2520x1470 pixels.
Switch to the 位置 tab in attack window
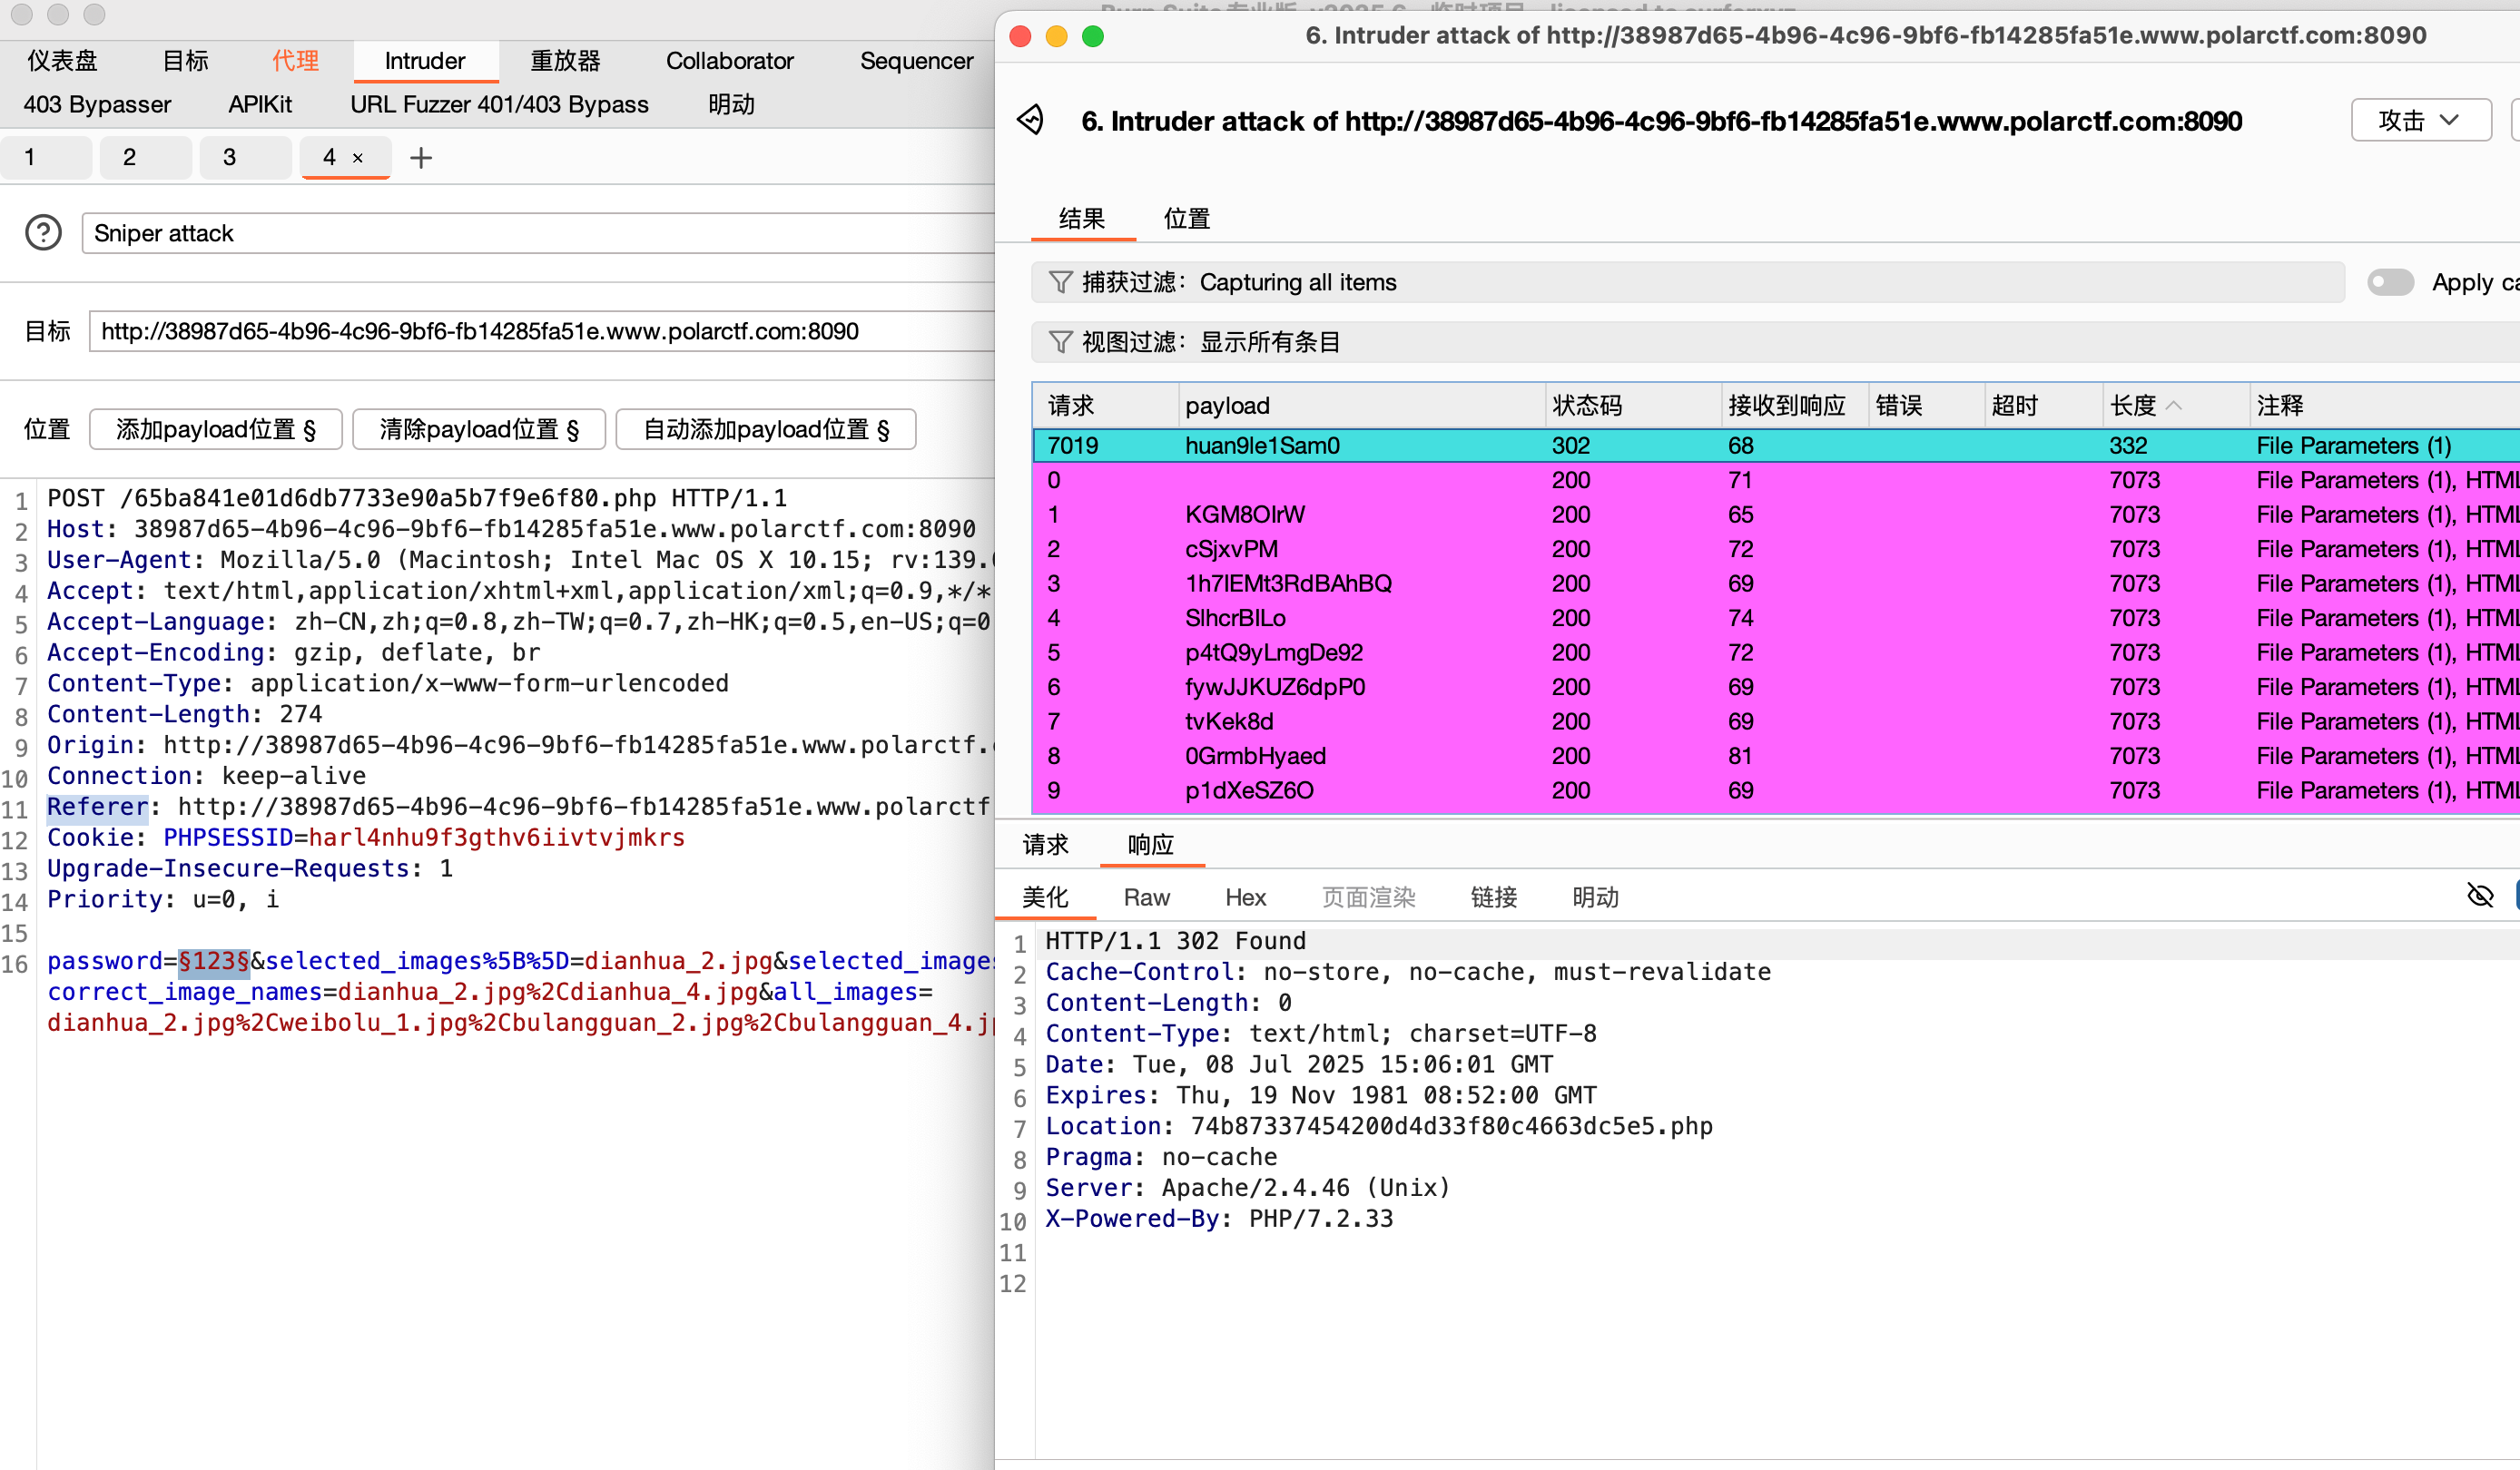point(1186,219)
